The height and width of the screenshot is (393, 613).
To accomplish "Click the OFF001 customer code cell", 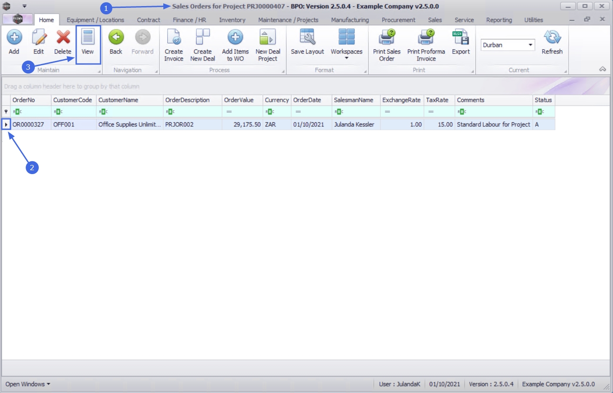I will [x=74, y=124].
